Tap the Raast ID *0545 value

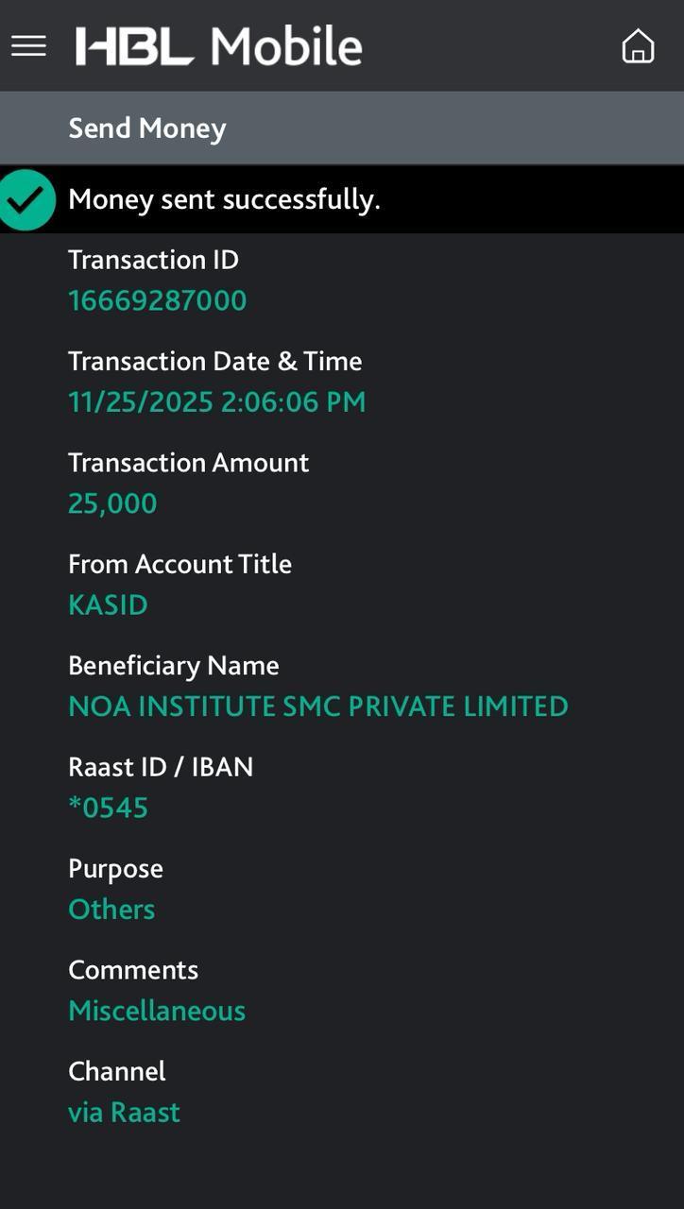[108, 808]
